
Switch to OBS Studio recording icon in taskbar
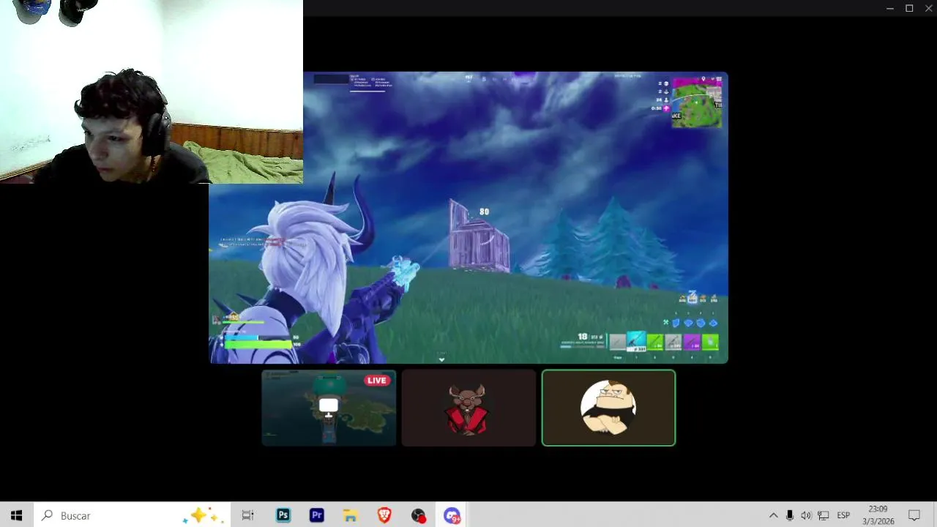click(x=418, y=515)
